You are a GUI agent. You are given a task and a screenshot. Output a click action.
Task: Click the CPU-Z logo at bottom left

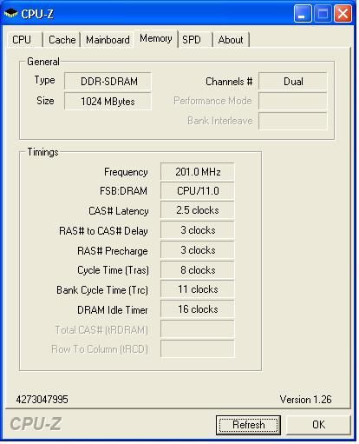click(36, 424)
